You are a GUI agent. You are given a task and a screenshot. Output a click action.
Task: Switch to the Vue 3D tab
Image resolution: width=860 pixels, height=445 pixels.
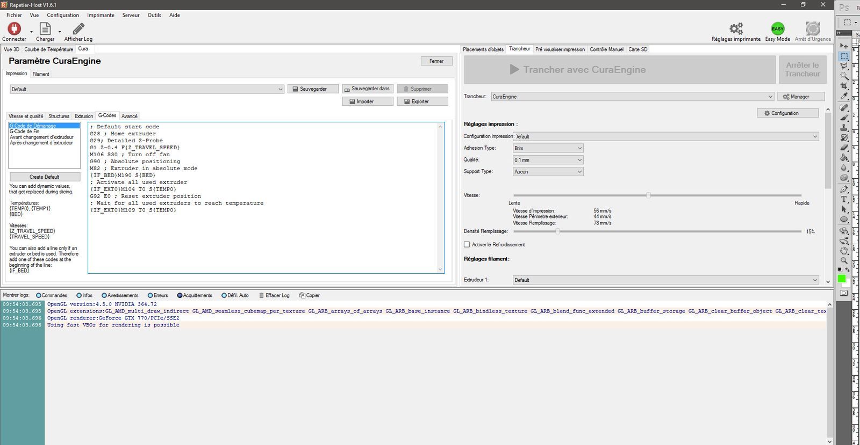[x=11, y=49]
